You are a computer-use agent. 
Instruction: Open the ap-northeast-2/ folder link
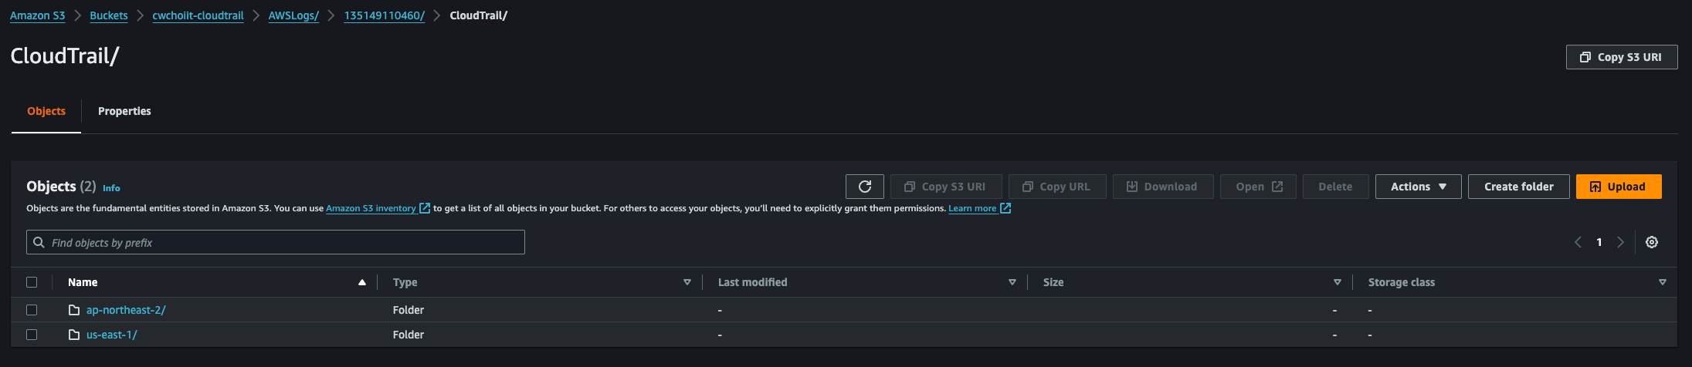126,310
